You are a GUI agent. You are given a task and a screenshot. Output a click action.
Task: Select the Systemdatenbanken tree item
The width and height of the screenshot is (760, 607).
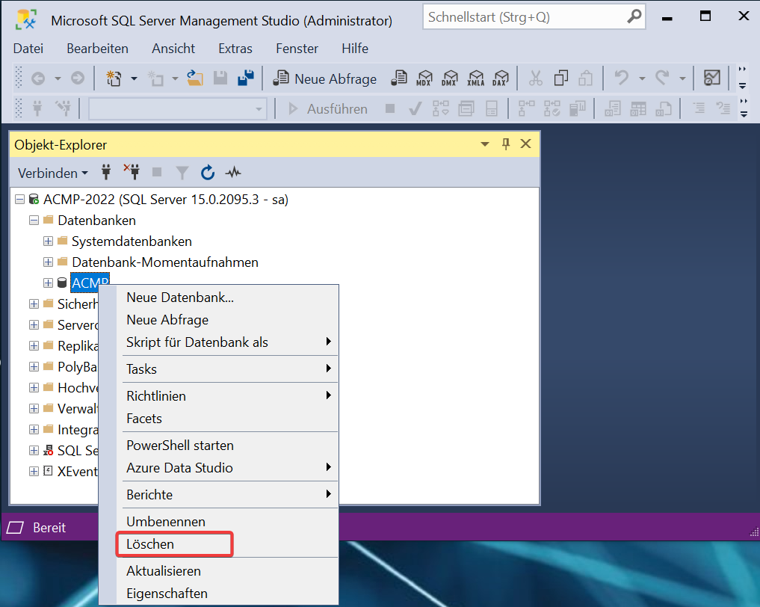(x=132, y=241)
